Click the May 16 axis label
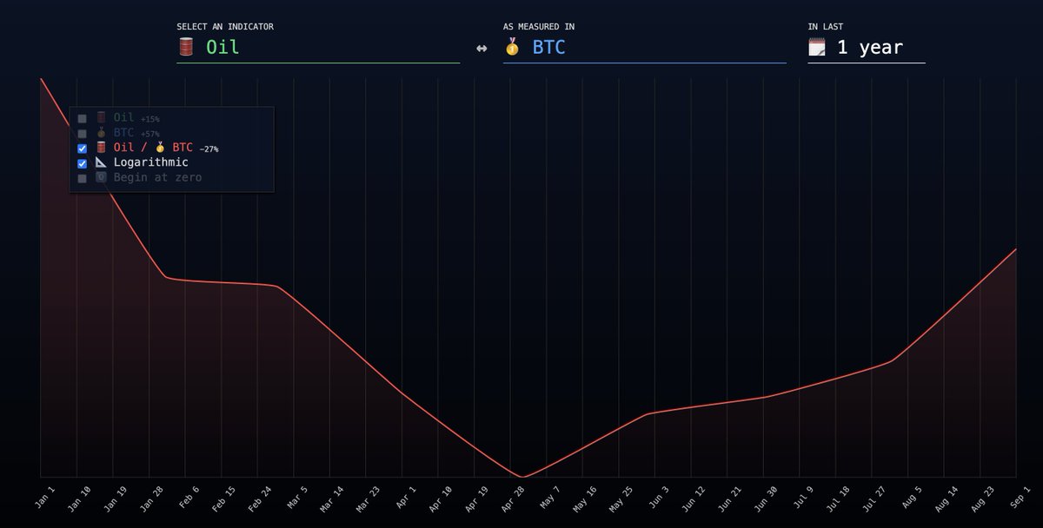This screenshot has height=528, width=1043. point(586,501)
